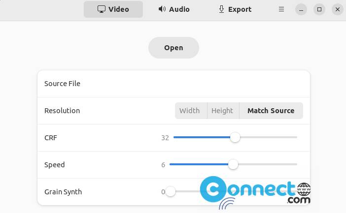Click the speaker icon on Audio tab
Image resolution: width=346 pixels, height=213 pixels.
tap(162, 9)
